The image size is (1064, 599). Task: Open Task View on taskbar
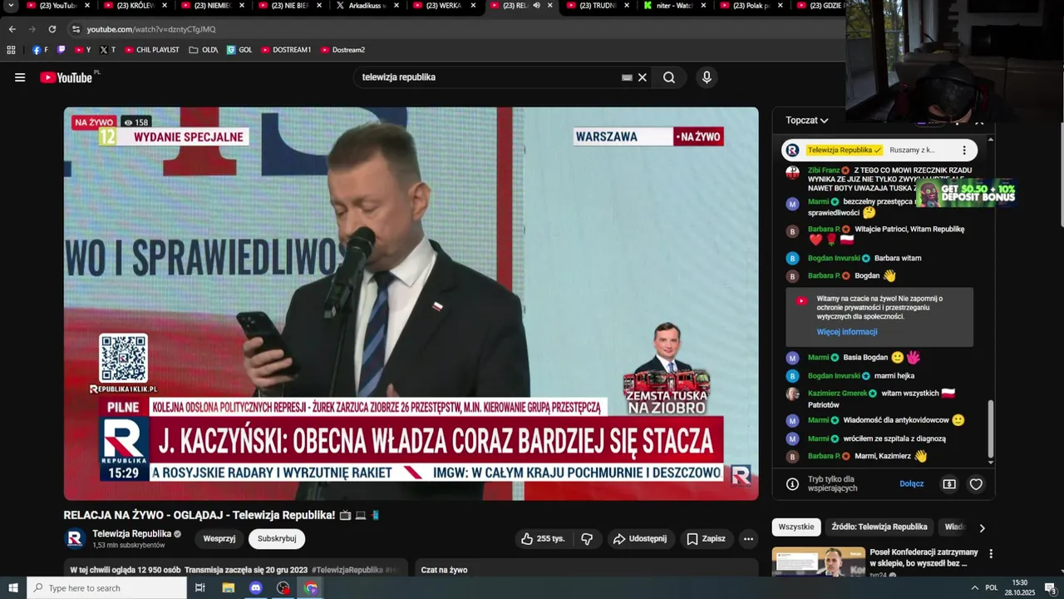click(200, 588)
